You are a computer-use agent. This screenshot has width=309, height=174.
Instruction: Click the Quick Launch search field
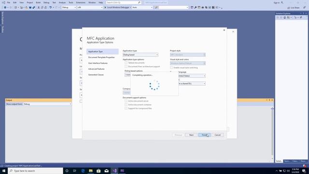click(x=124, y=2)
